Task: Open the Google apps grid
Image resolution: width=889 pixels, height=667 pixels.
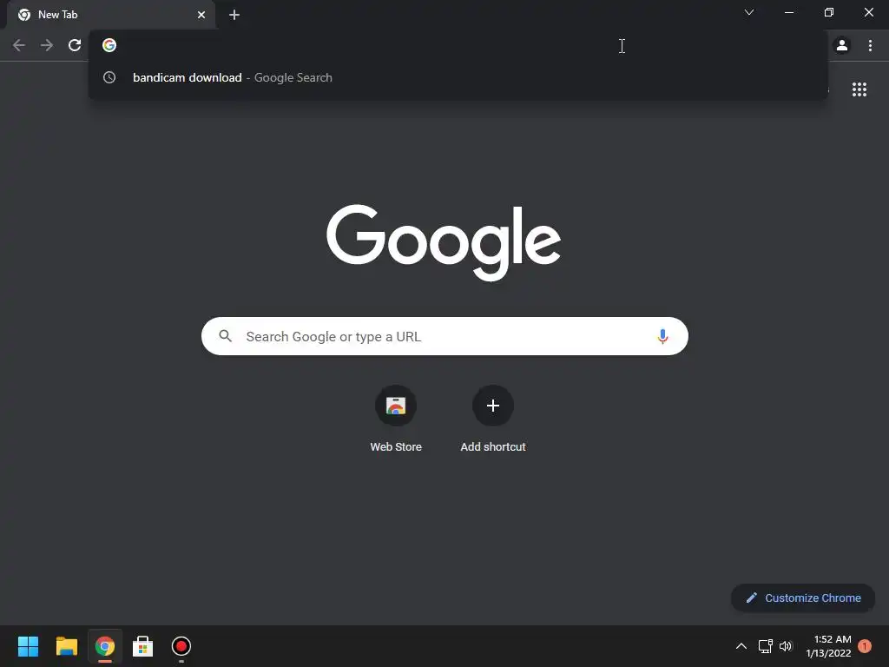Action: pyautogui.click(x=859, y=89)
